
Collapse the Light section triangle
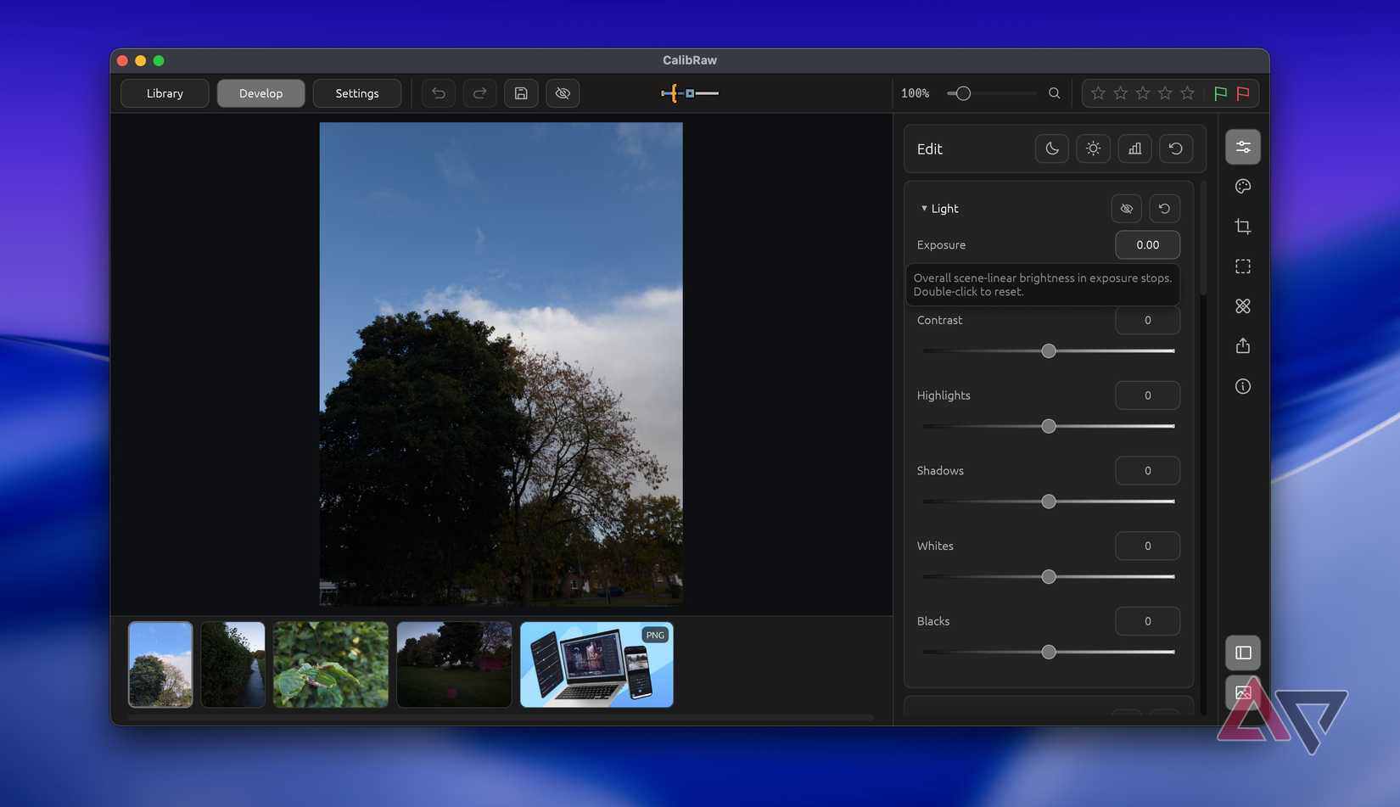pos(924,209)
